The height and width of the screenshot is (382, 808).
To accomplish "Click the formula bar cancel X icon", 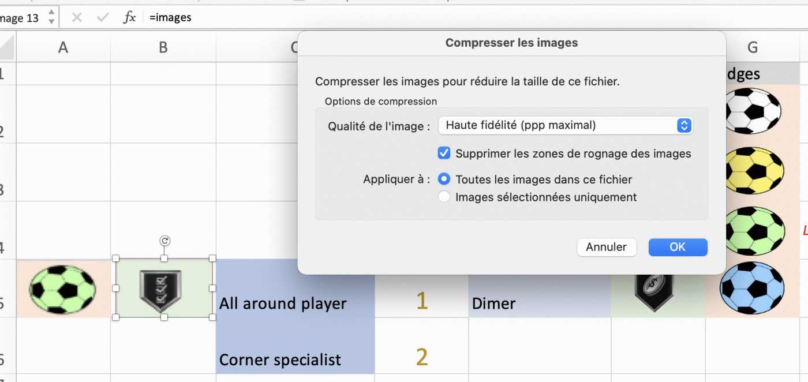I will [77, 17].
